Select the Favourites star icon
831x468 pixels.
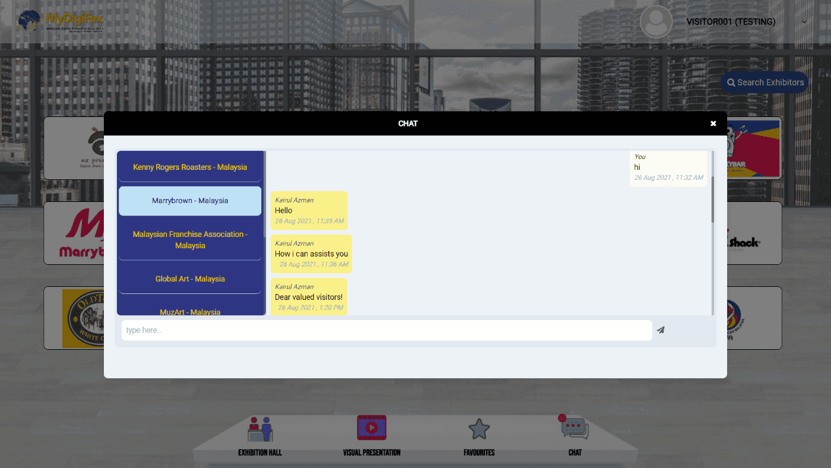478,428
